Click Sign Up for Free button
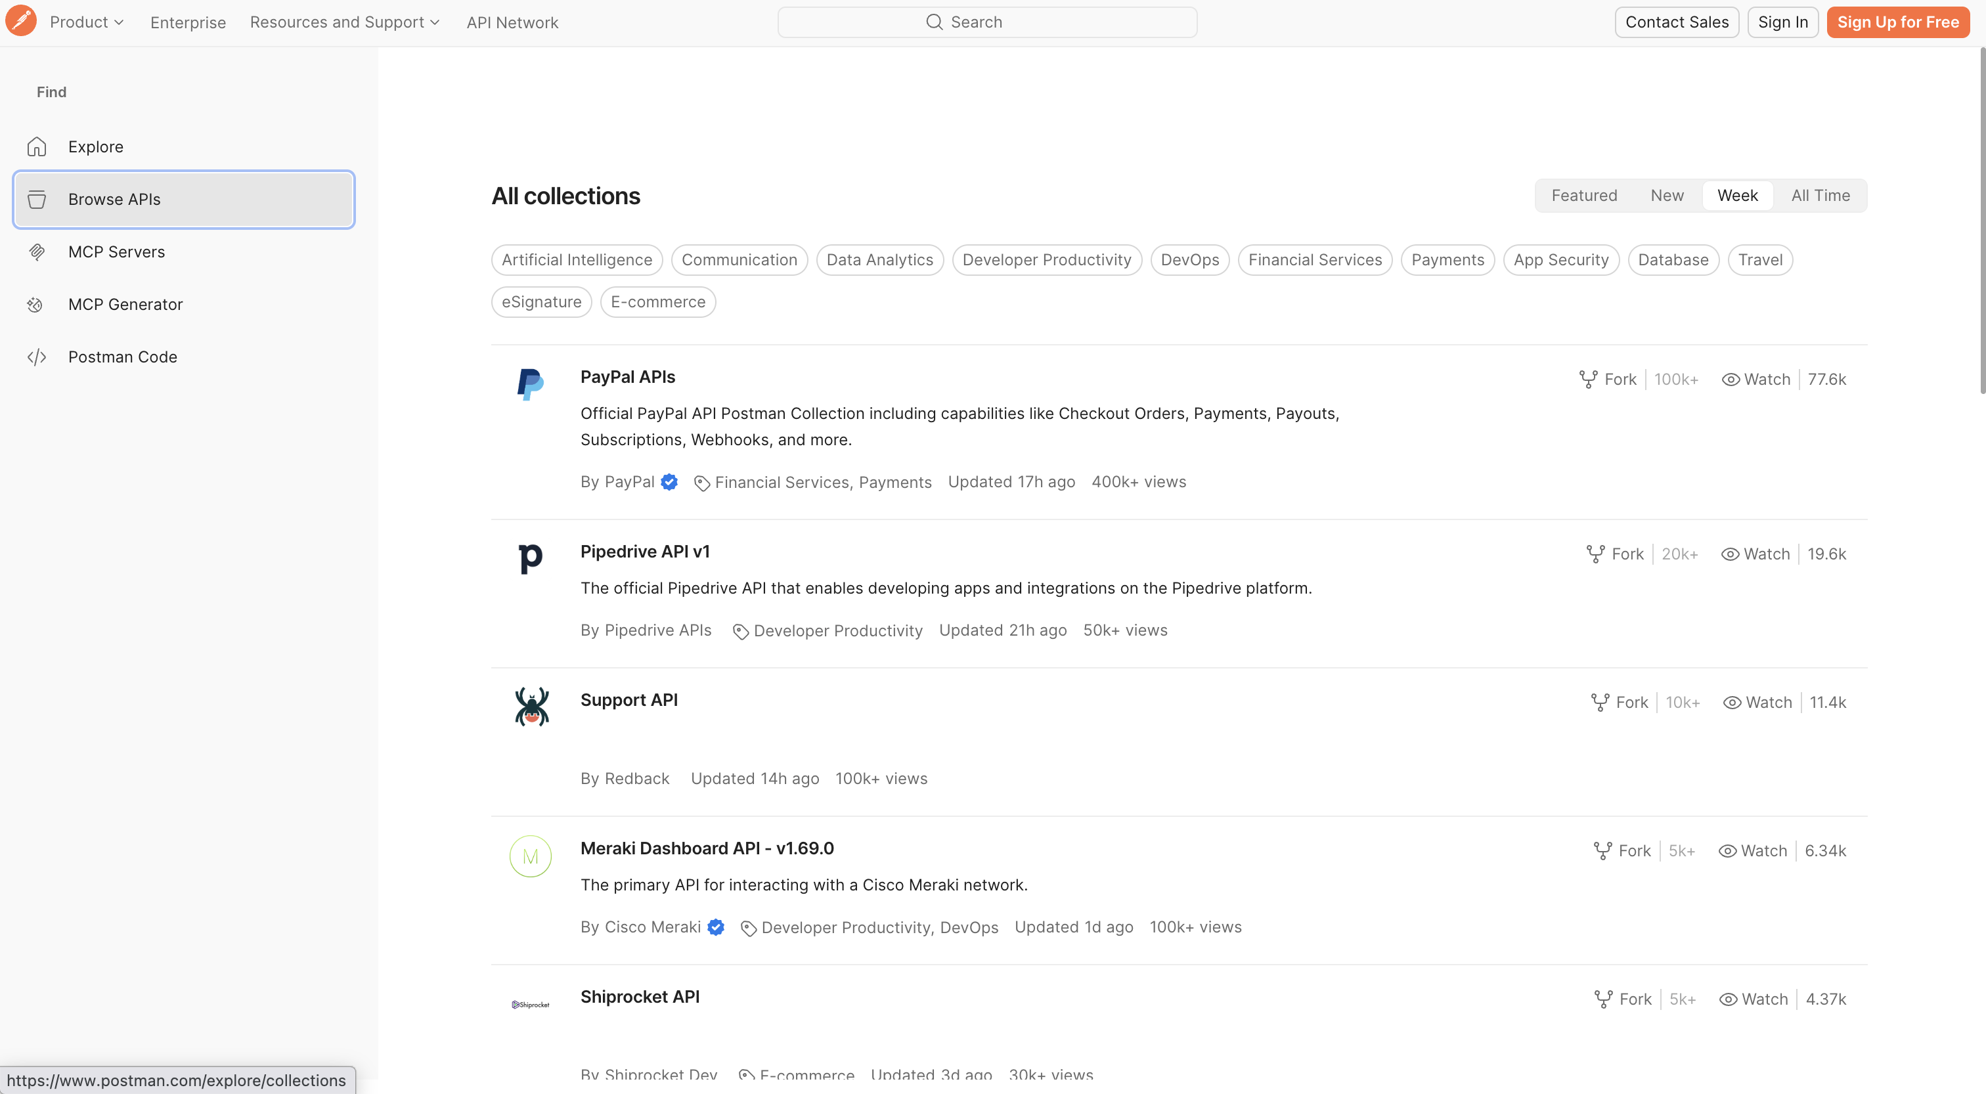 click(x=1898, y=22)
